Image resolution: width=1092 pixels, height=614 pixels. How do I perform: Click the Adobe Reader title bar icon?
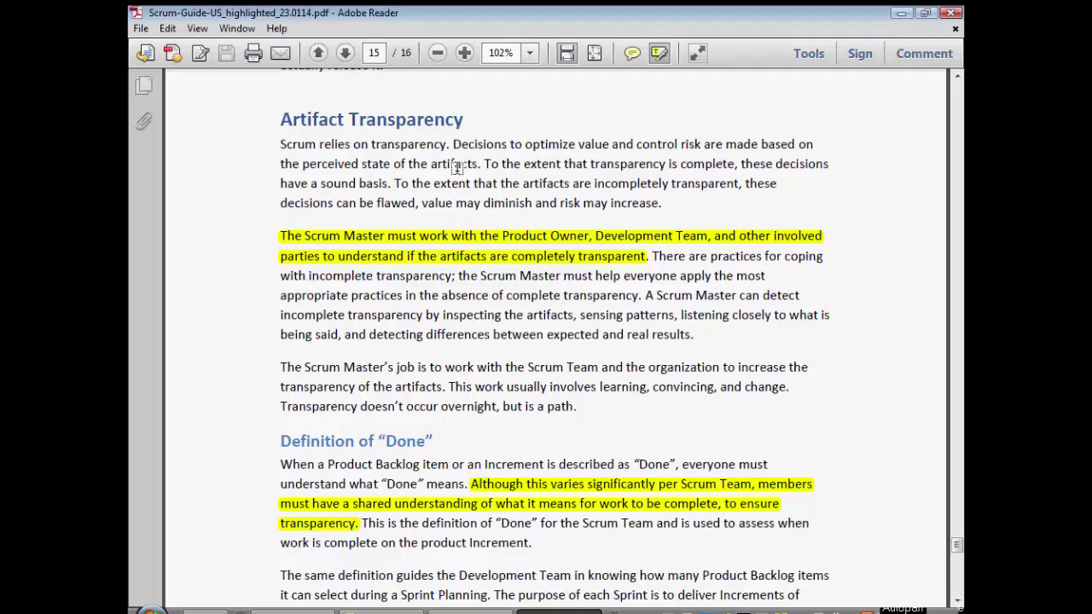click(136, 13)
